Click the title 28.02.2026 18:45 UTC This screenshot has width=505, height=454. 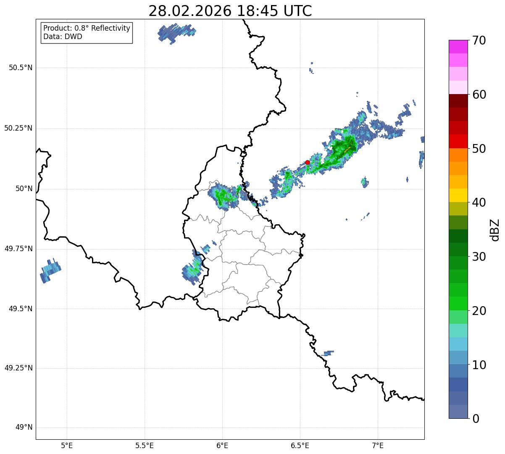coord(230,11)
